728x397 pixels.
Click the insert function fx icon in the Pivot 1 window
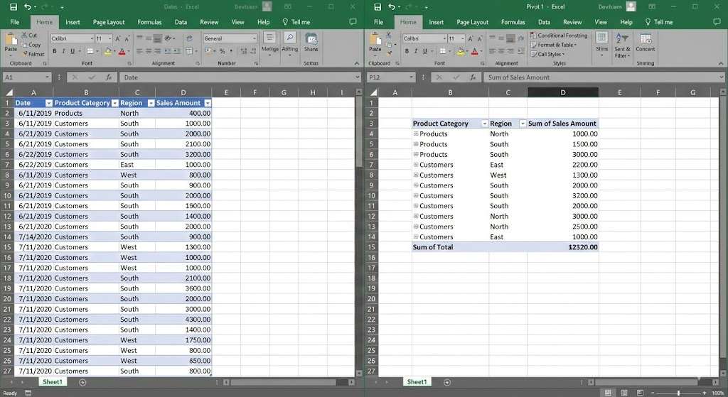coord(471,77)
